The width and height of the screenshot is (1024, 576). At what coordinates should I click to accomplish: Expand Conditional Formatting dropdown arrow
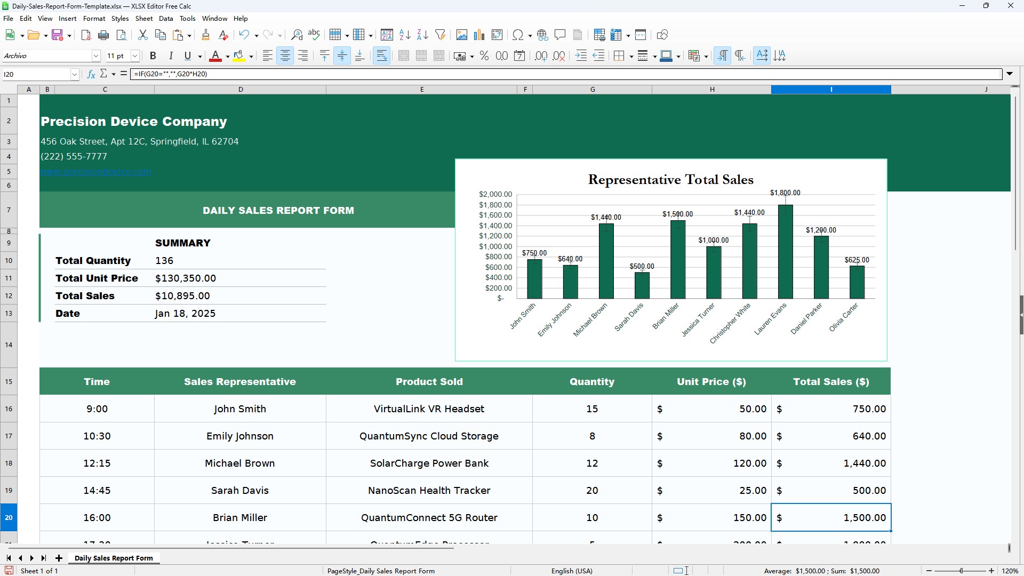(706, 57)
